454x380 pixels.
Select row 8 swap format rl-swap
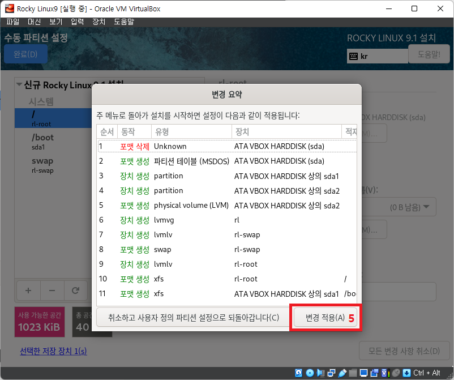tap(227, 249)
